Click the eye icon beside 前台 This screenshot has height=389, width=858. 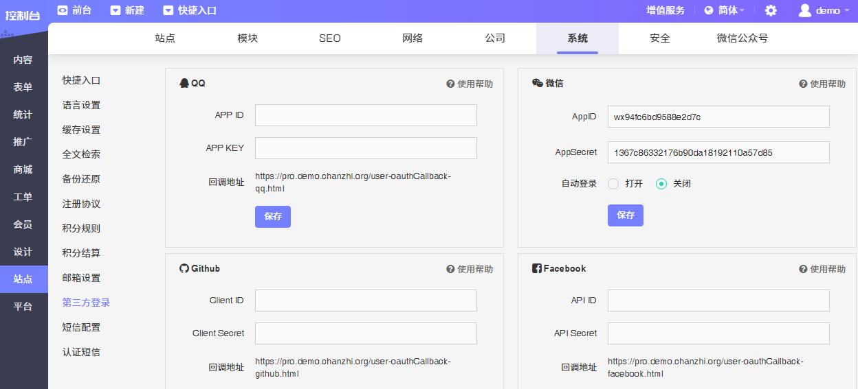[x=63, y=10]
